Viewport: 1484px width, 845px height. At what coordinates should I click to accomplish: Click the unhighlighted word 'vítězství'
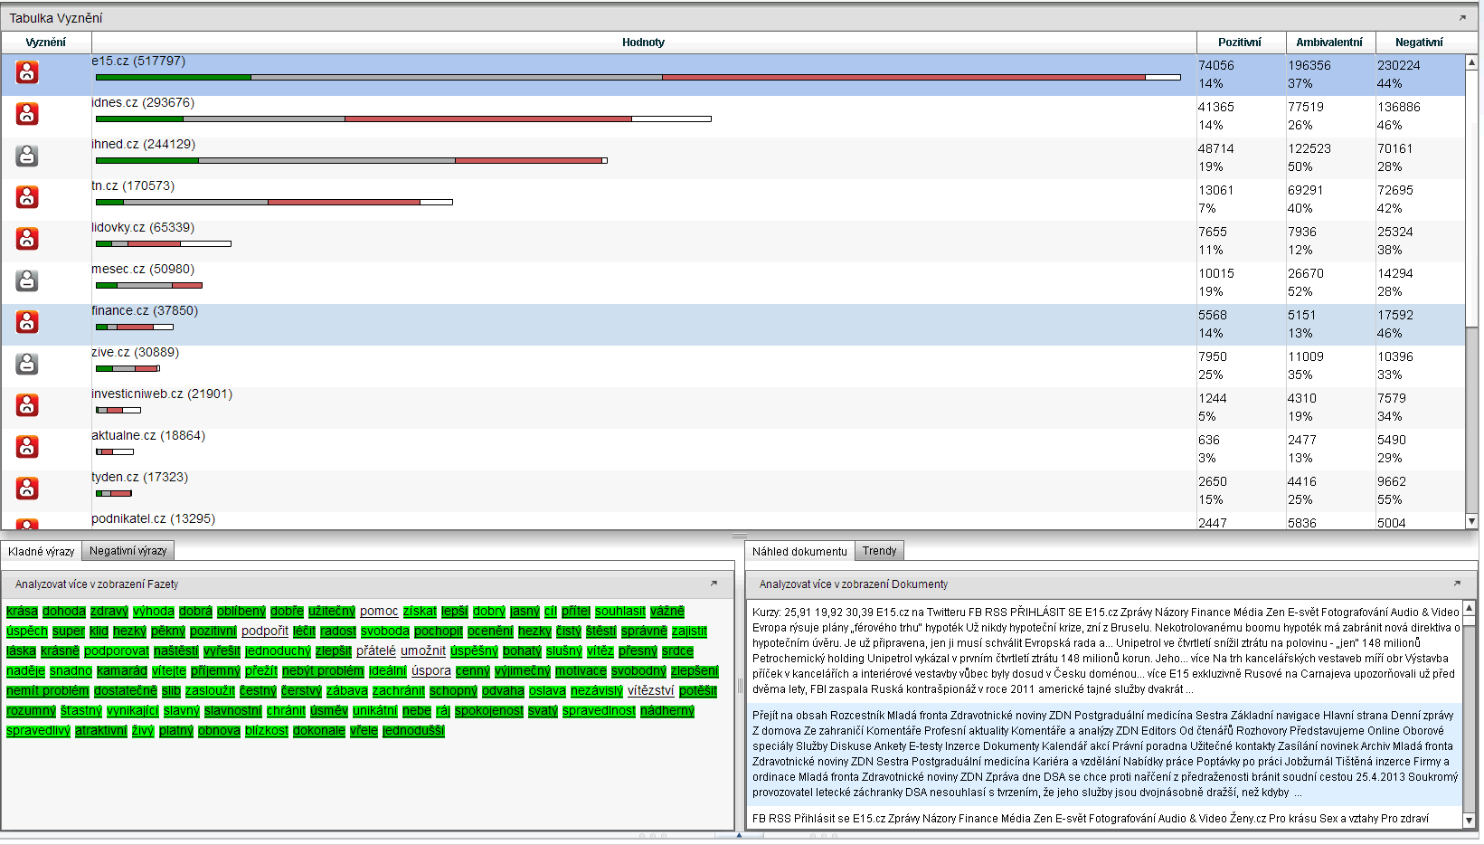point(651,691)
